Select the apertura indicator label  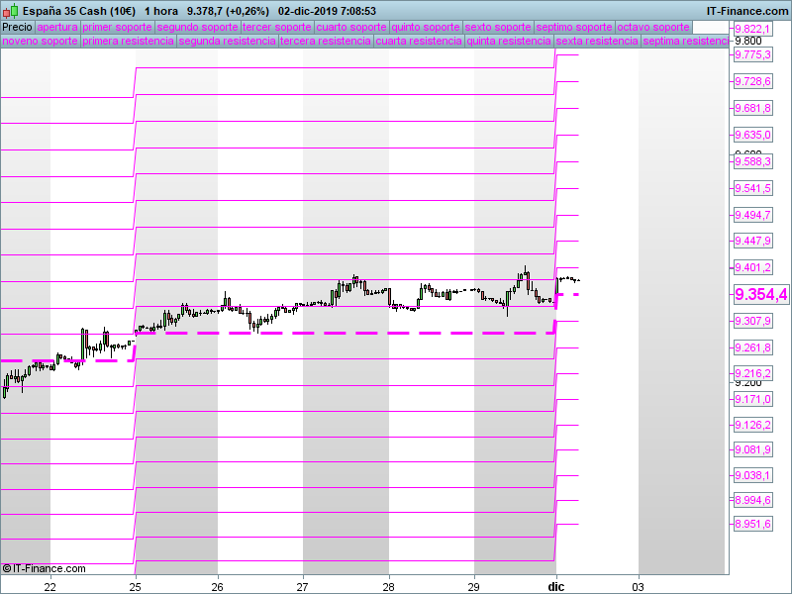(x=56, y=27)
